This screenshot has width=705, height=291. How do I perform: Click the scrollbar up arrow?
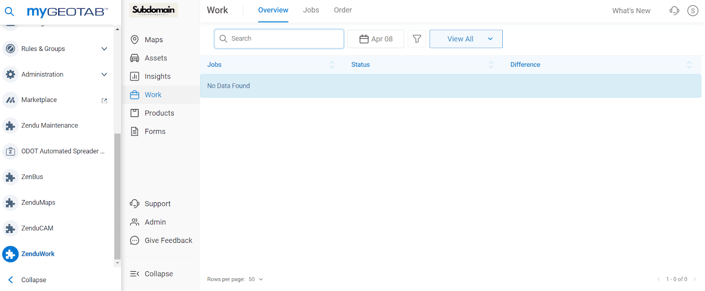(x=117, y=29)
